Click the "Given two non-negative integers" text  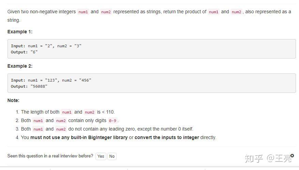click(42, 12)
